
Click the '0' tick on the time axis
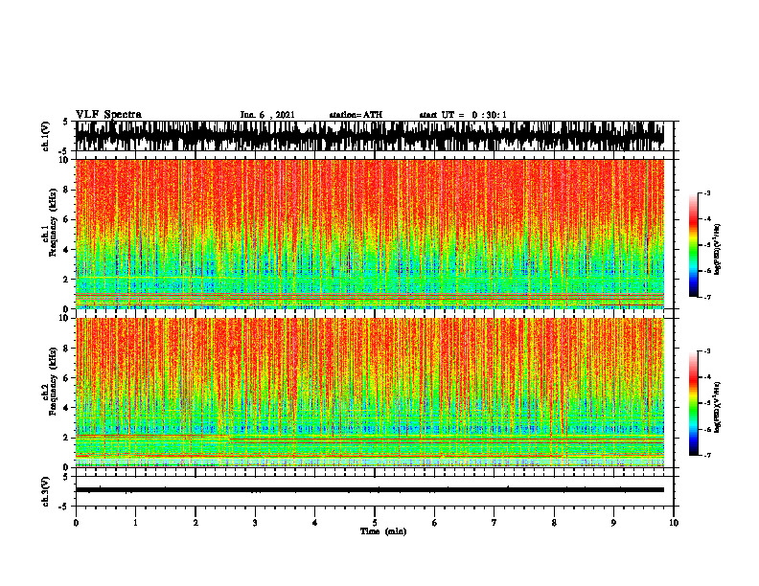(76, 523)
